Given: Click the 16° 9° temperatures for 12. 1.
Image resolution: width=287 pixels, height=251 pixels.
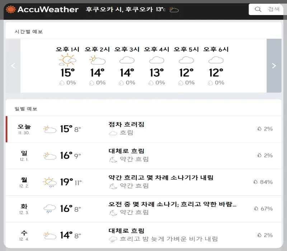Looking at the screenshot, I should 70,156.
